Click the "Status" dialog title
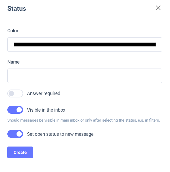Viewport: 170px width, 172px height. (17, 8)
